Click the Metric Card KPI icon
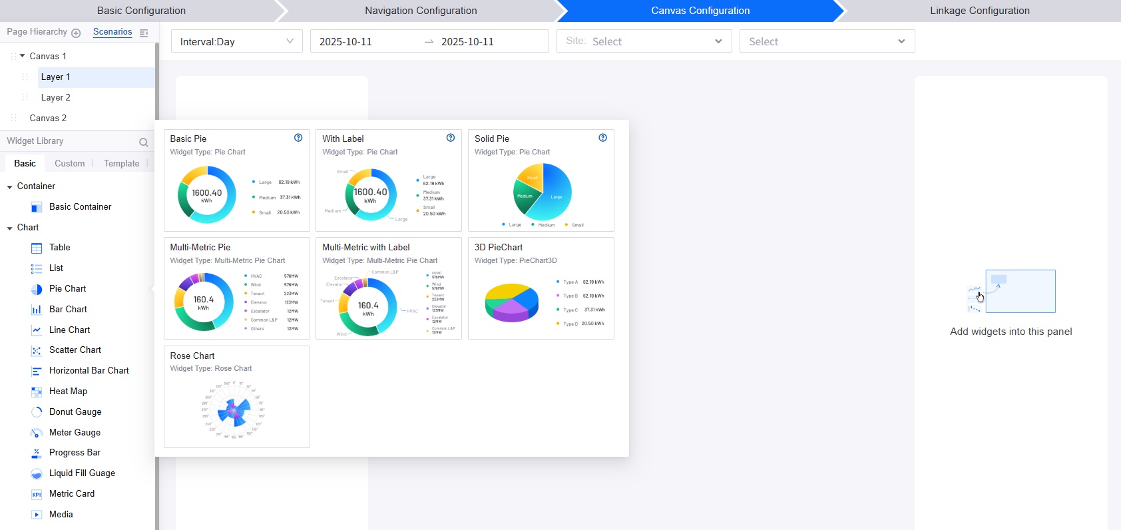Viewport: 1121px width, 530px height. tap(37, 494)
